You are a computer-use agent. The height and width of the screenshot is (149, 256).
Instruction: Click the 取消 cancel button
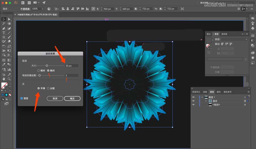point(55,99)
